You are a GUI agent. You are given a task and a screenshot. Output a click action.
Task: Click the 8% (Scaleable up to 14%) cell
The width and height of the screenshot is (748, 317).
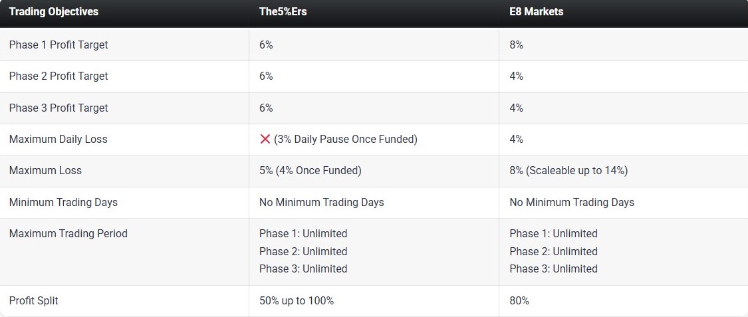coord(568,171)
